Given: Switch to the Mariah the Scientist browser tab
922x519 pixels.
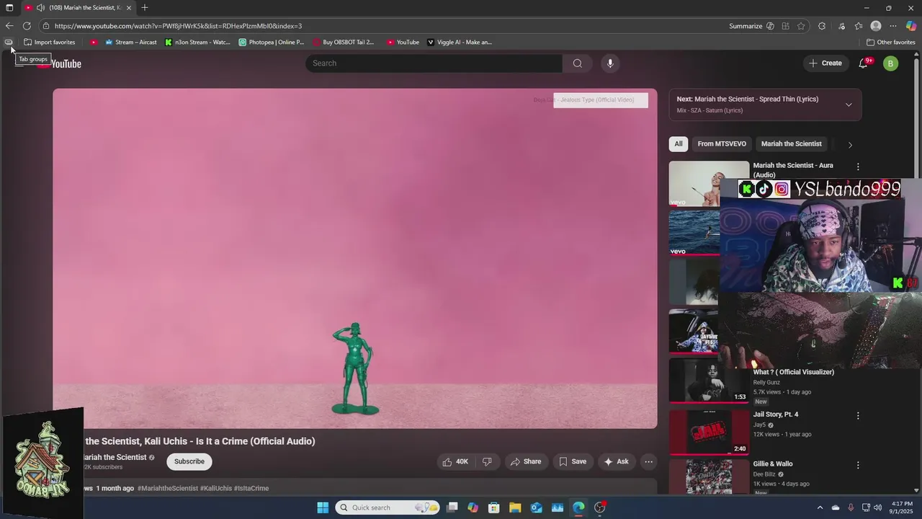Looking at the screenshot, I should (77, 8).
